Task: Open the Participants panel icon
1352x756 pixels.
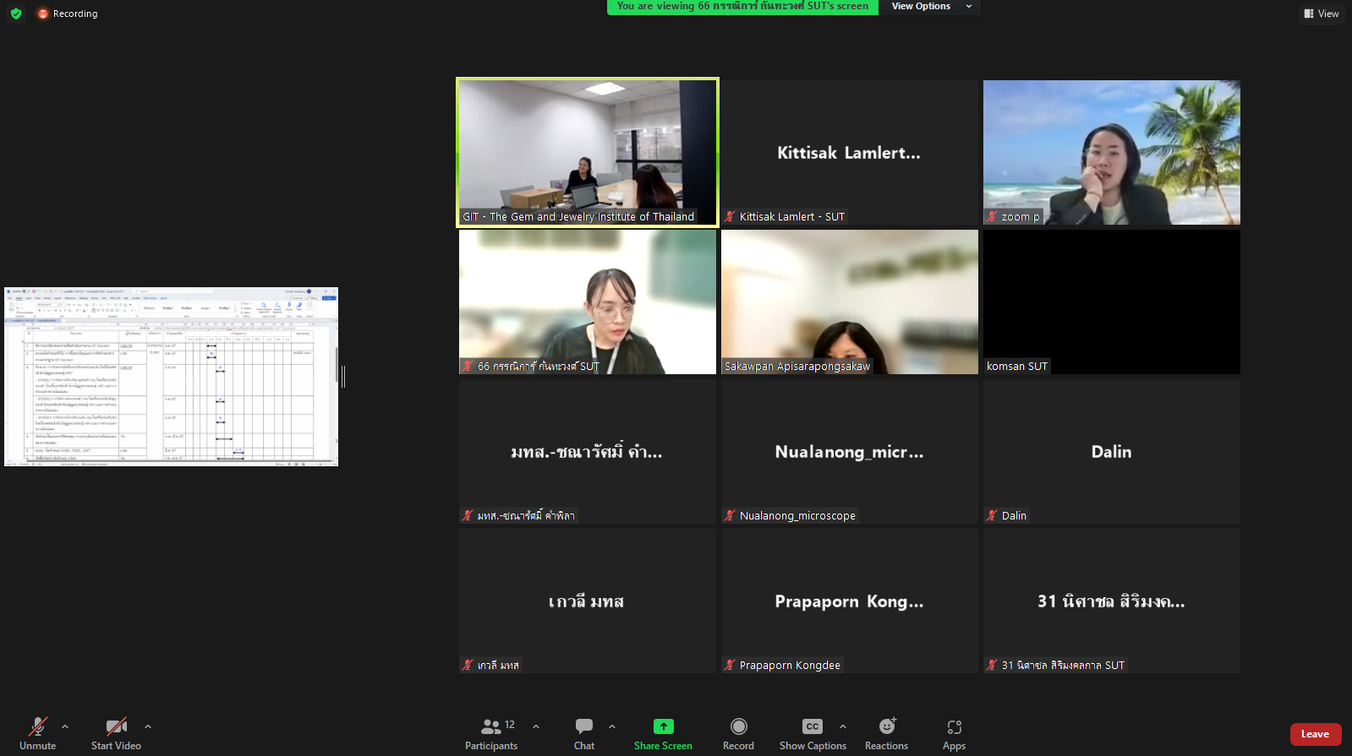Action: click(491, 727)
